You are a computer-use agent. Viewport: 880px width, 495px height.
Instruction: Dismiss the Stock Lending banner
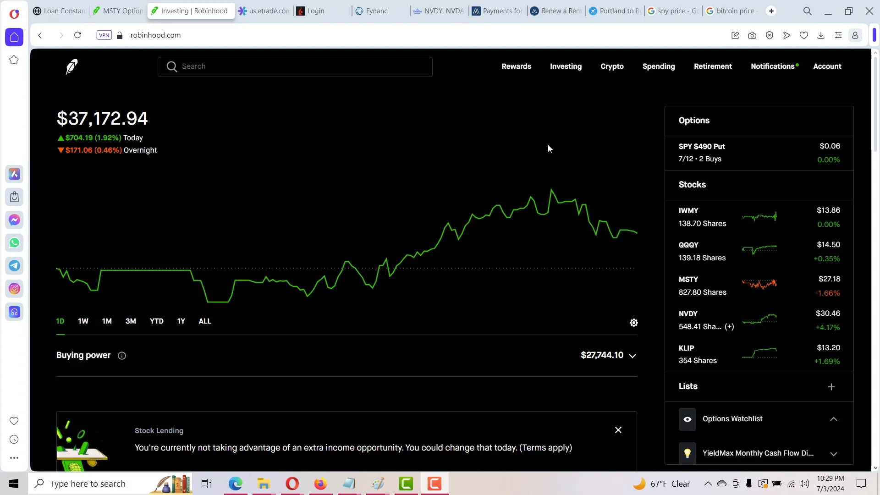[x=618, y=430]
